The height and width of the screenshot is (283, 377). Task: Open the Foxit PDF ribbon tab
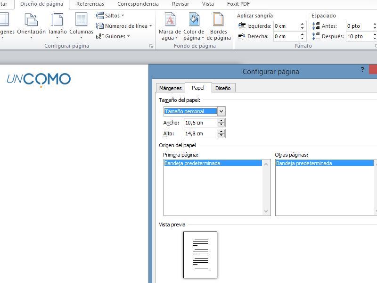(x=238, y=4)
